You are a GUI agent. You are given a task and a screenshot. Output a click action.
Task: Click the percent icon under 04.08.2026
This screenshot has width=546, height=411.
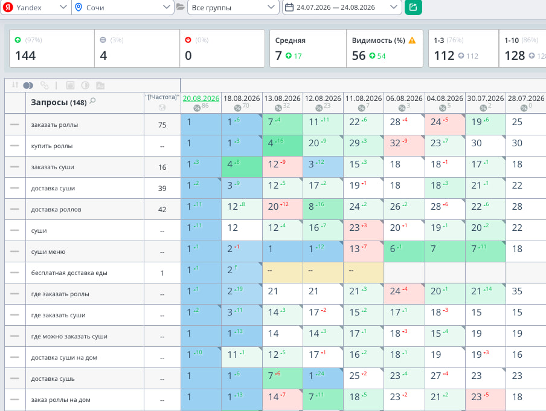pyautogui.click(x=443, y=108)
